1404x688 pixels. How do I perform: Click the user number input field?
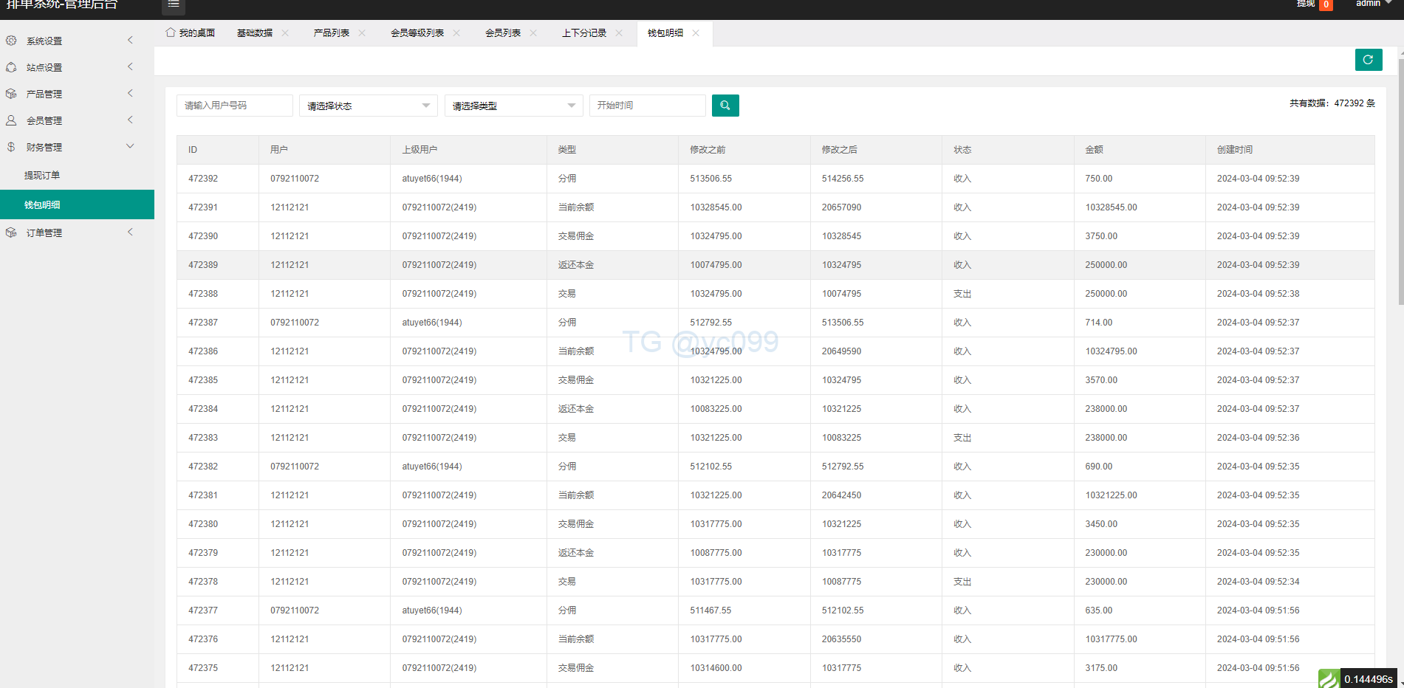(x=234, y=106)
